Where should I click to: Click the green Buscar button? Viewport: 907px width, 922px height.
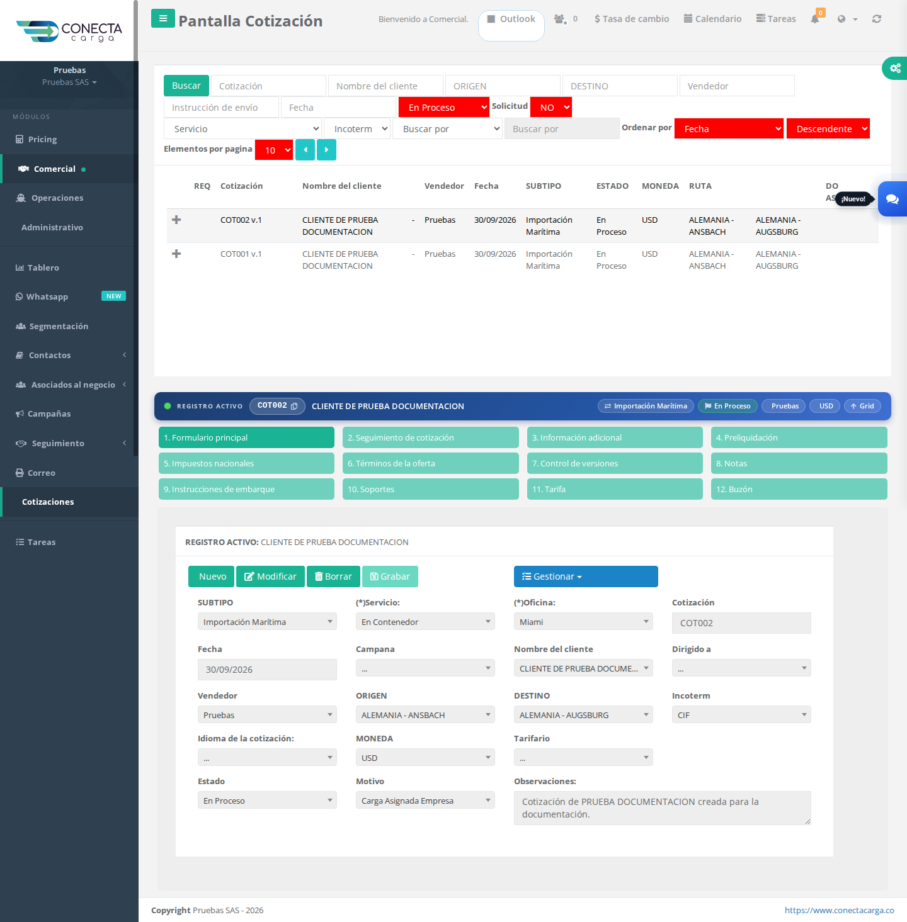(186, 86)
